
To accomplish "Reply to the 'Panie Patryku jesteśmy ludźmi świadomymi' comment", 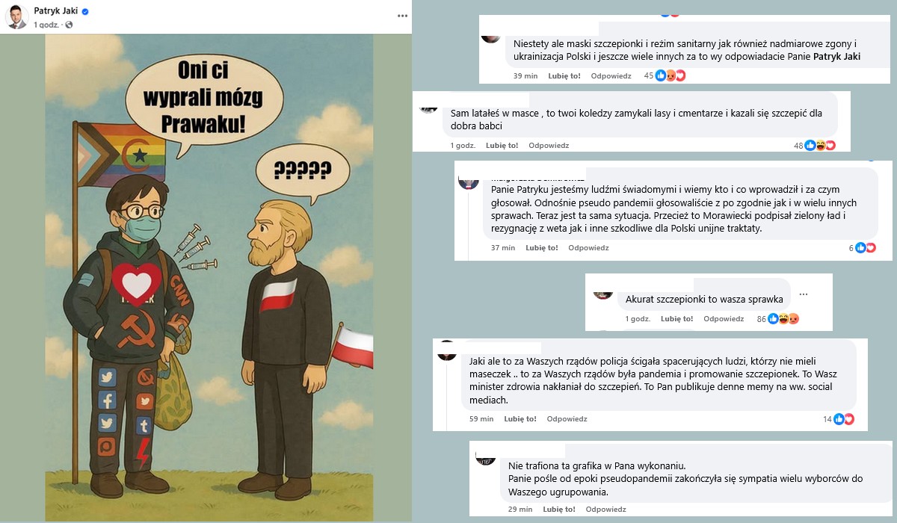I will (x=588, y=248).
